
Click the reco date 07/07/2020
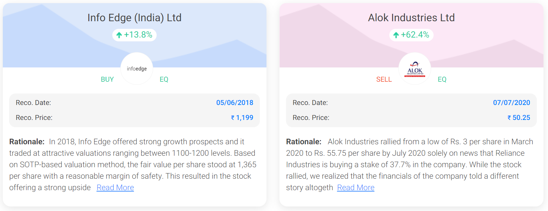(x=511, y=103)
